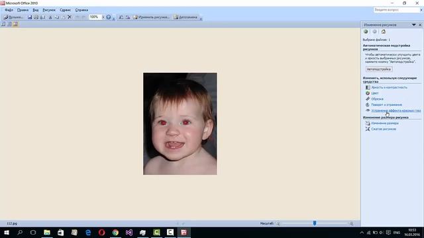The width and height of the screenshot is (424, 238).
Task: Click zoom out magnifier in status bar
Action: (278, 223)
